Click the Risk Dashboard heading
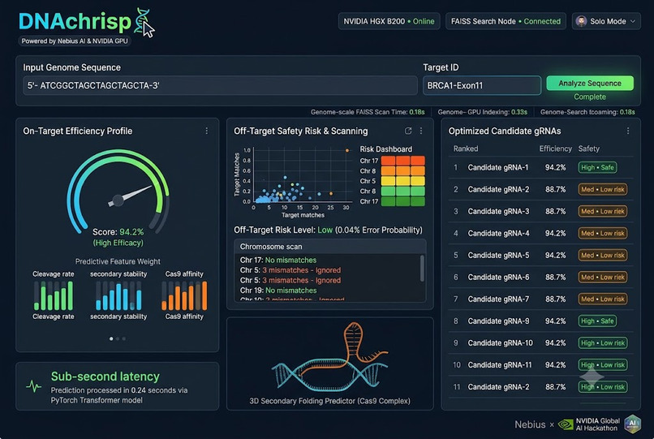 (x=385, y=149)
